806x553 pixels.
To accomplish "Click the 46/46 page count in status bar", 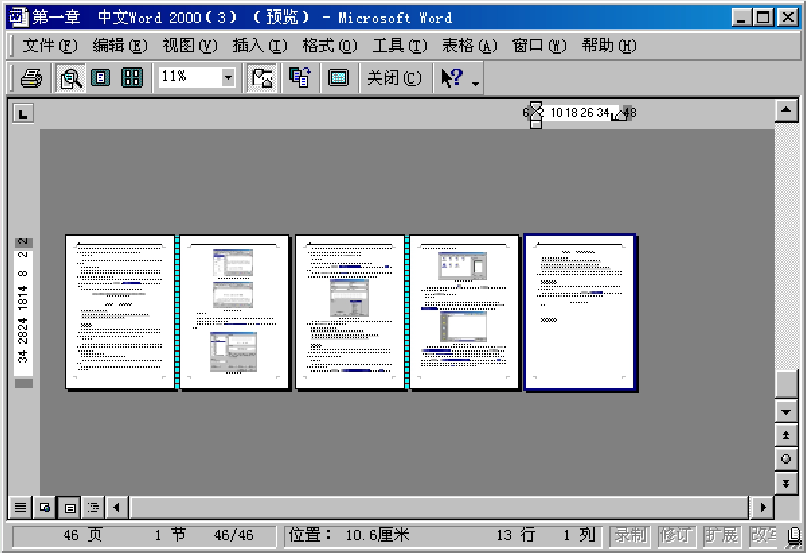I will pos(234,535).
